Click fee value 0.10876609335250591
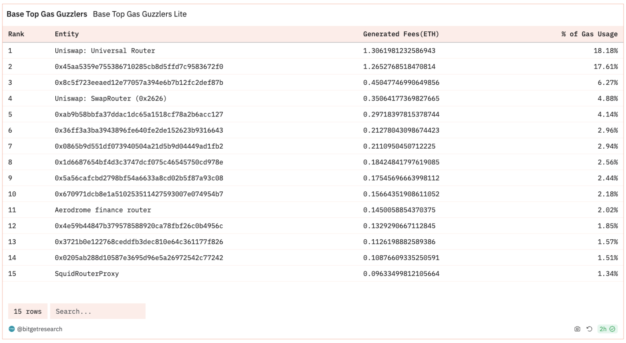 [401, 258]
